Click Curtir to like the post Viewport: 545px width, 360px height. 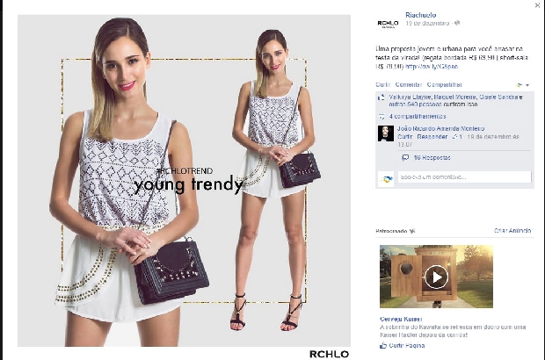tap(382, 84)
